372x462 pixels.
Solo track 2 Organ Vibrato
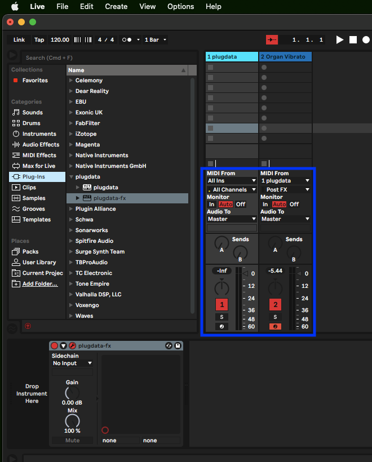(x=275, y=317)
